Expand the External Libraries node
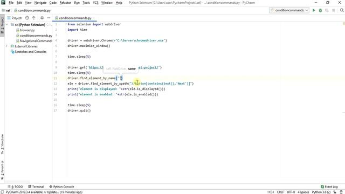 click(x=7, y=46)
